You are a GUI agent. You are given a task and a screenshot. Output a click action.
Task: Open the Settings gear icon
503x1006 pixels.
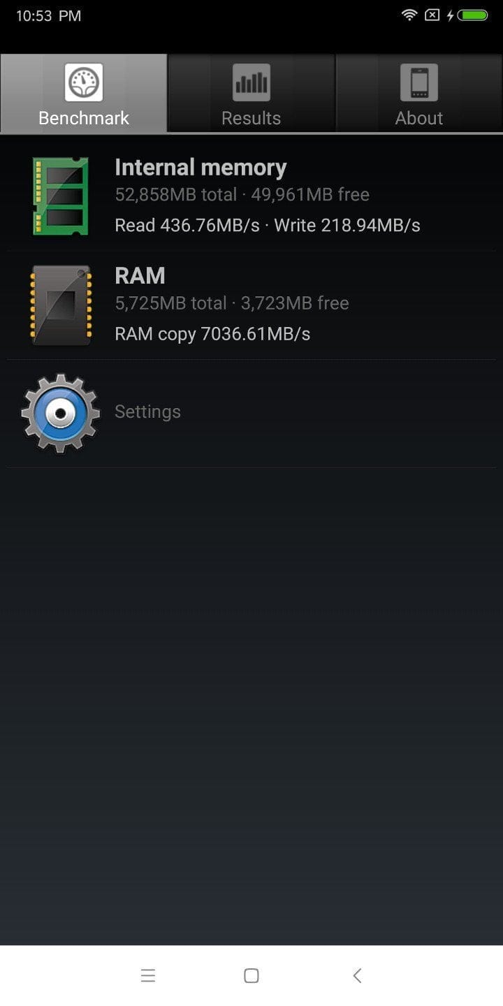pyautogui.click(x=61, y=413)
